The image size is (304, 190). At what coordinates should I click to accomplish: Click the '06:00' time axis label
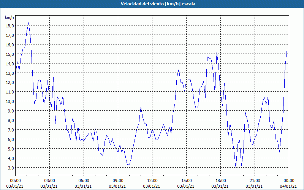84,181
